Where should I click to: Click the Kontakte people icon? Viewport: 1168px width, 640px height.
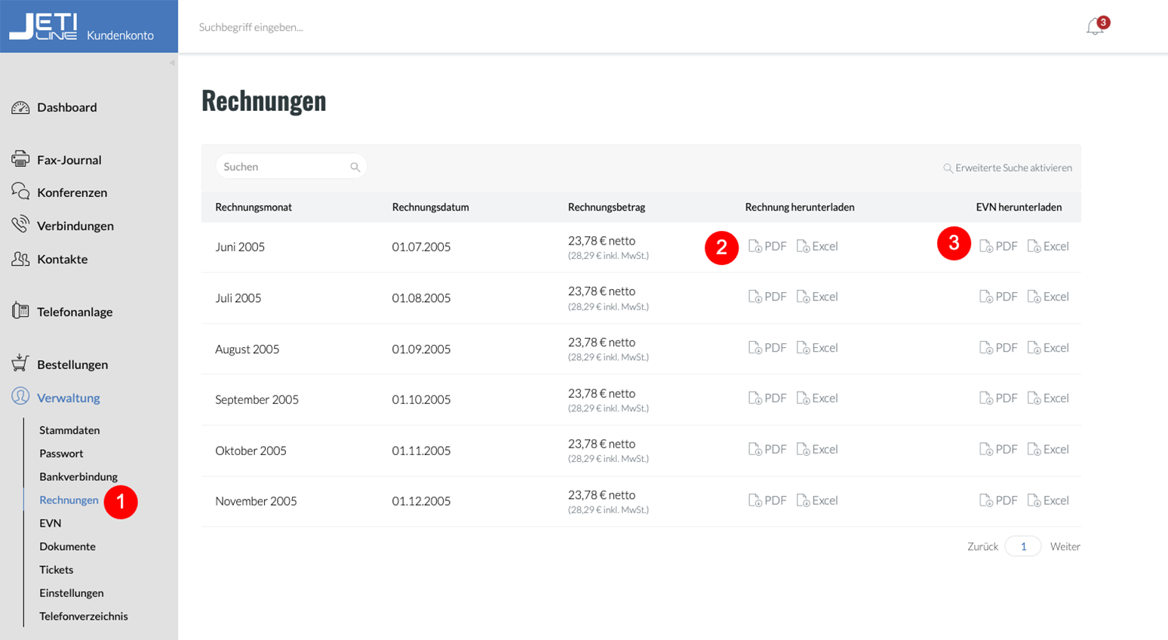click(x=20, y=259)
